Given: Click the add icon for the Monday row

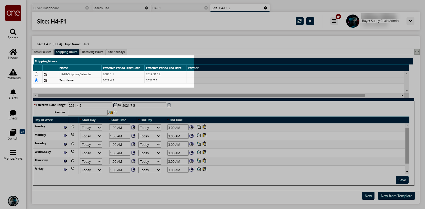Looking at the screenshot, I should click(x=65, y=136).
